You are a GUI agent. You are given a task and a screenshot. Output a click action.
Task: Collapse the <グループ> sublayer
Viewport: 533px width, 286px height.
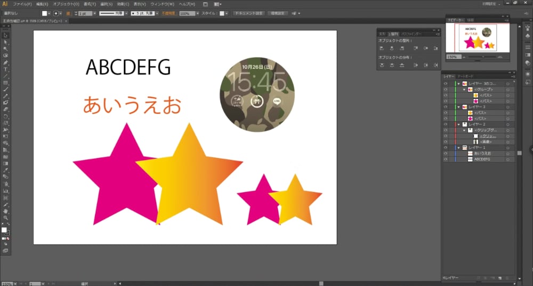464,89
